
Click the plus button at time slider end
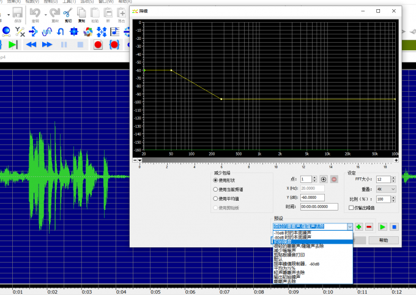396,160
